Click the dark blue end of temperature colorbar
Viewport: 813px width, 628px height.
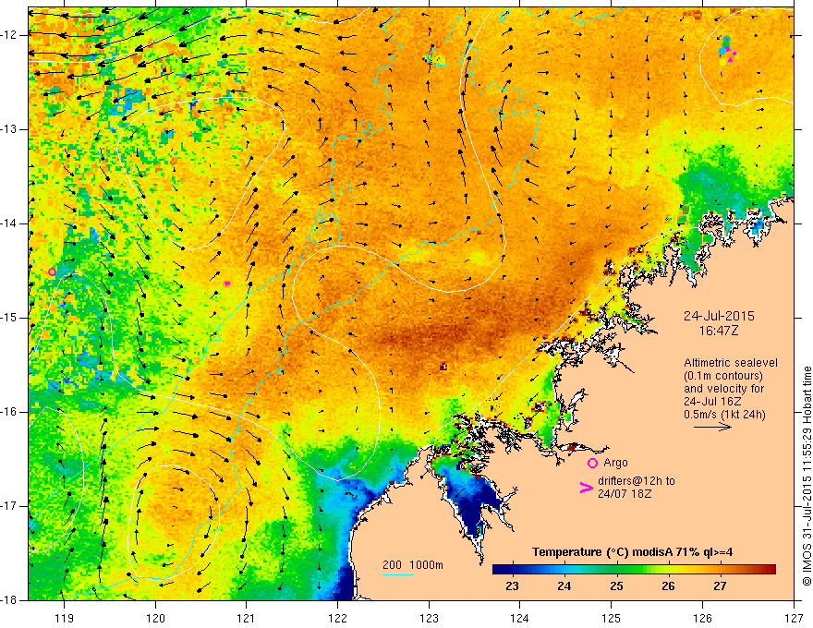pos(501,570)
